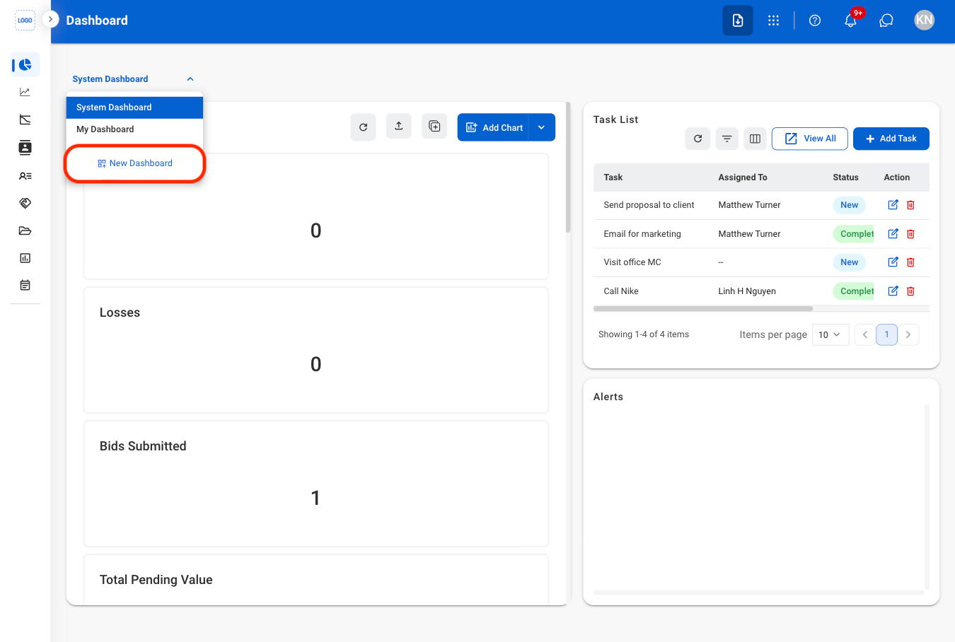955x642 pixels.
Task: Click the dashboard export upload icon
Action: coord(399,127)
